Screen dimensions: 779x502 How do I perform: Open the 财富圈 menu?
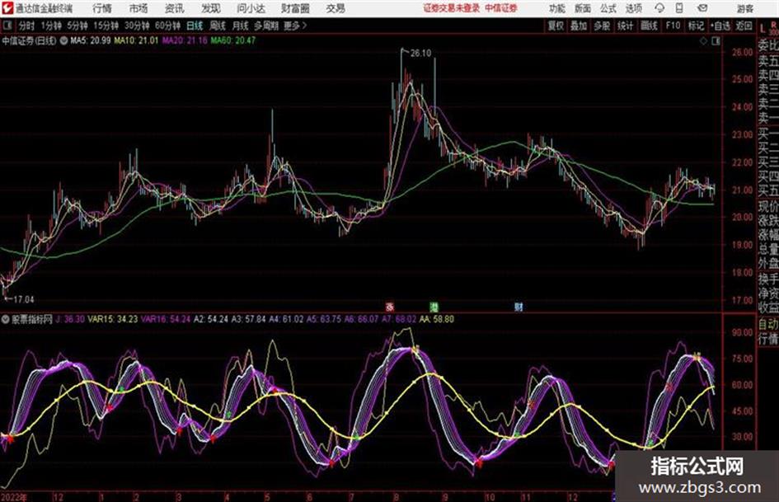click(295, 8)
